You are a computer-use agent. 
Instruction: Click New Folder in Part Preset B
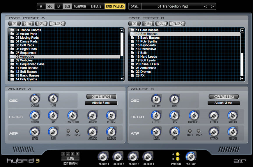pyautogui.click(x=177, y=24)
